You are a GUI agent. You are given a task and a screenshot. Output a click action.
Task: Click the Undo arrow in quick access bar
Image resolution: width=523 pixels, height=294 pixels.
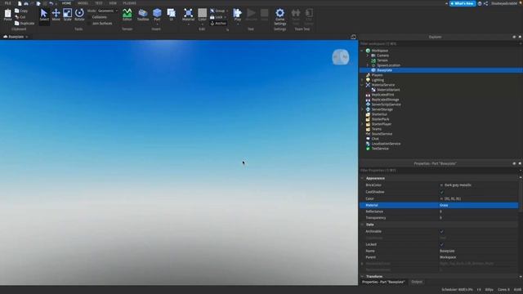pyautogui.click(x=51, y=3)
